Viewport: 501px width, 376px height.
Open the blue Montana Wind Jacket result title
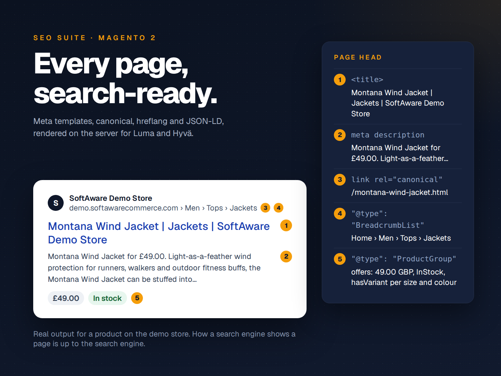point(159,233)
